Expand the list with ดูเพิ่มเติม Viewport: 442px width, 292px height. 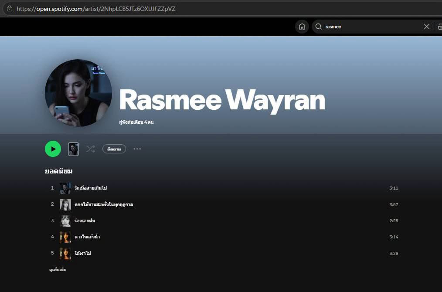58,270
